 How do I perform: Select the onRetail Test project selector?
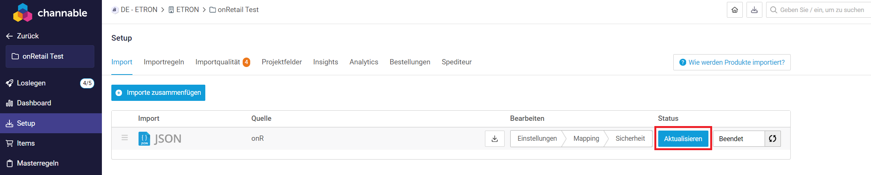pos(50,56)
